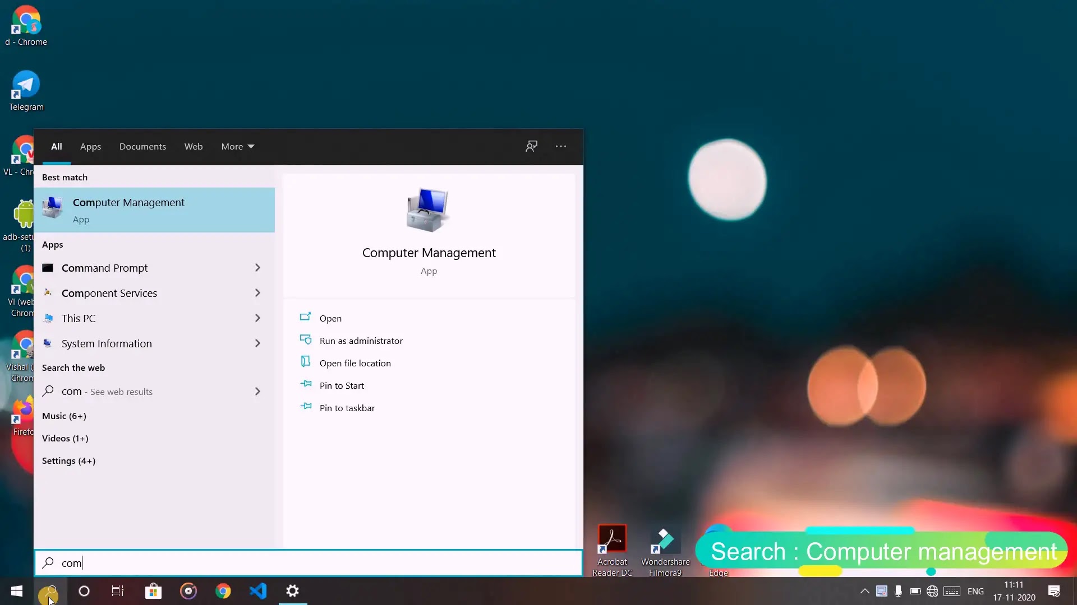This screenshot has height=605, width=1077.
Task: Click the search text box containing 'com'
Action: point(309,563)
